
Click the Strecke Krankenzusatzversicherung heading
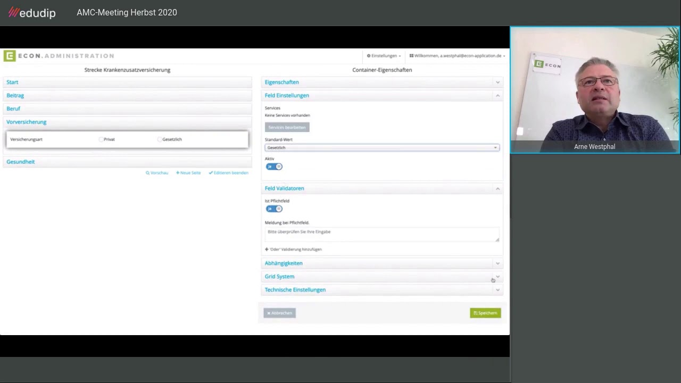coord(127,70)
